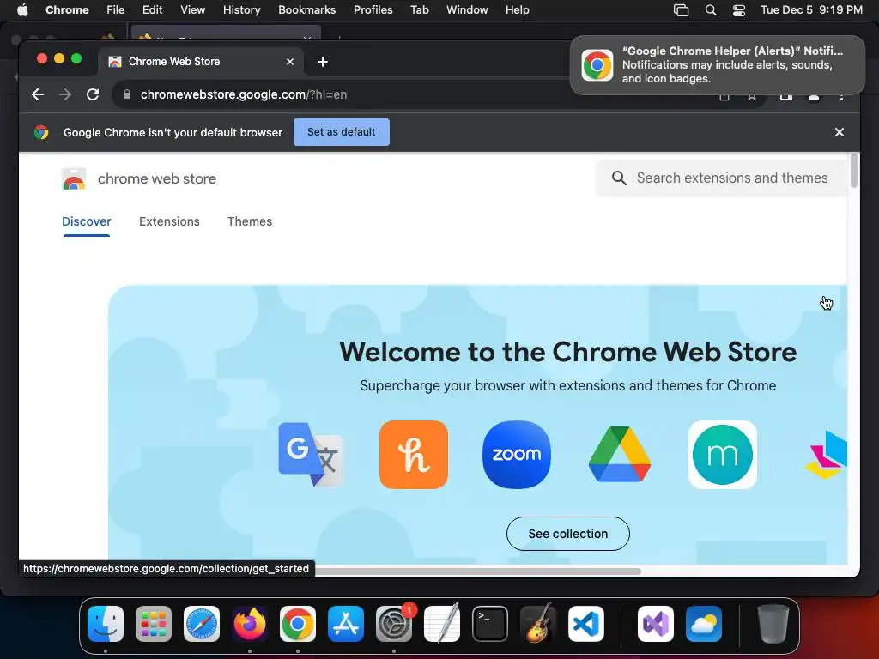Open the Window menu

[x=467, y=10]
